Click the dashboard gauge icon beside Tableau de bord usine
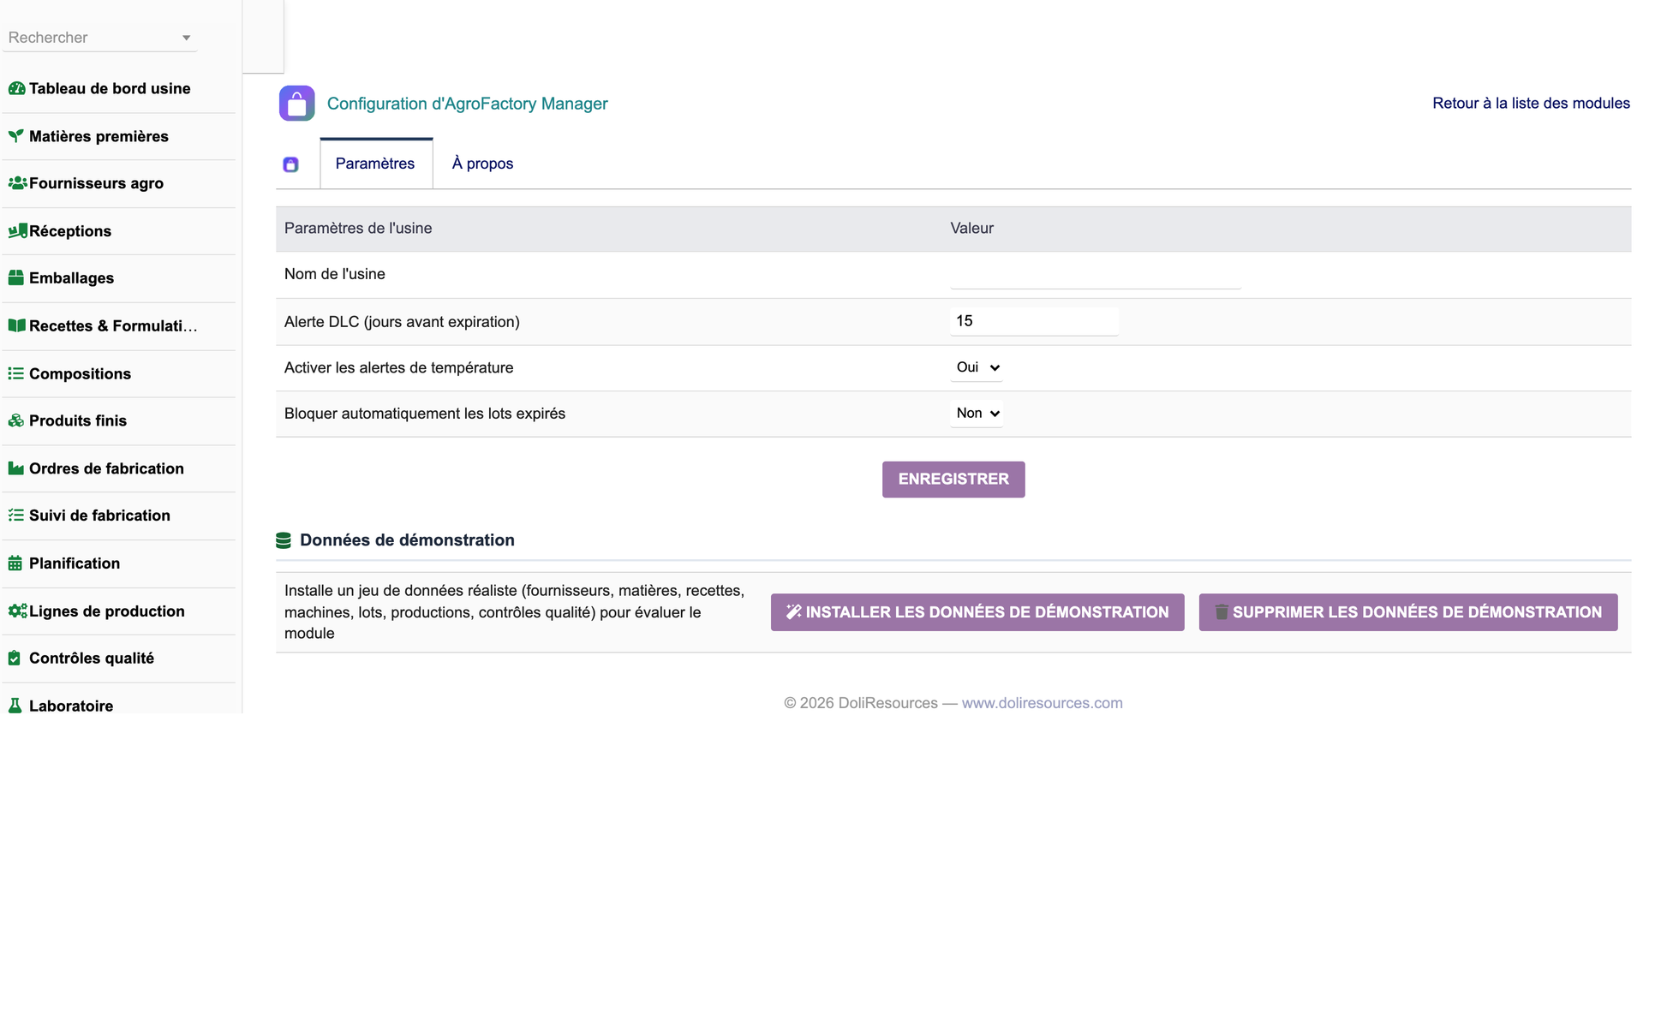1667x1031 pixels. tap(16, 88)
